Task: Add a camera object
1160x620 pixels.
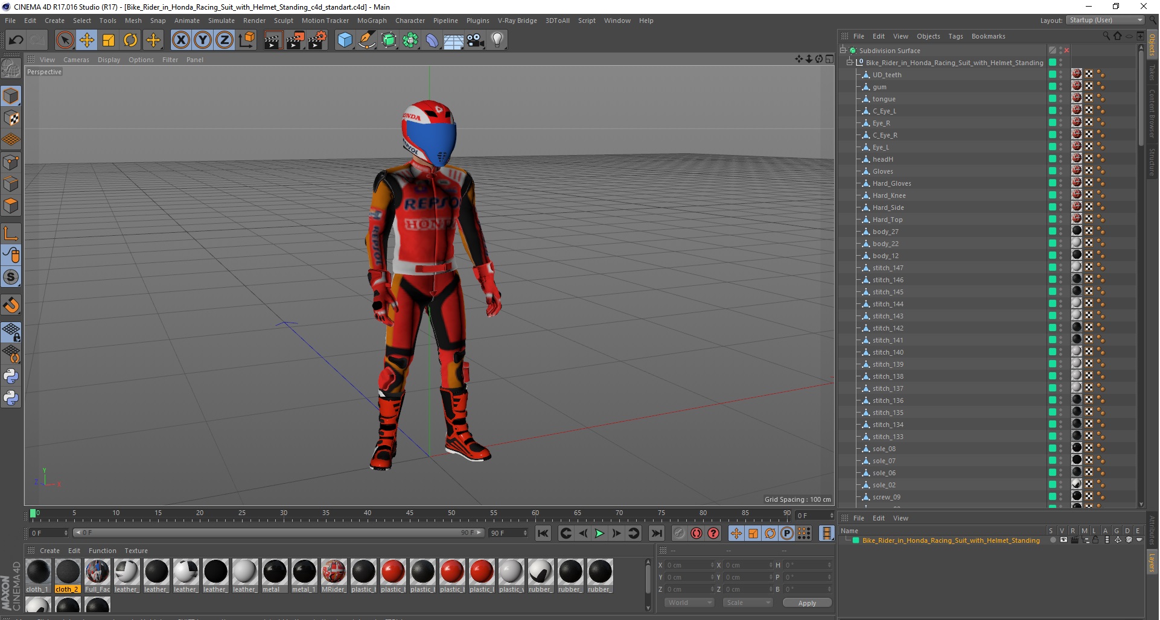Action: [476, 40]
